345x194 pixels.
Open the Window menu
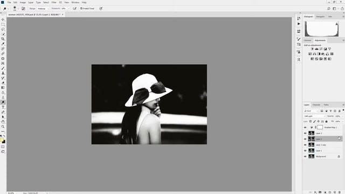pos(75,2)
